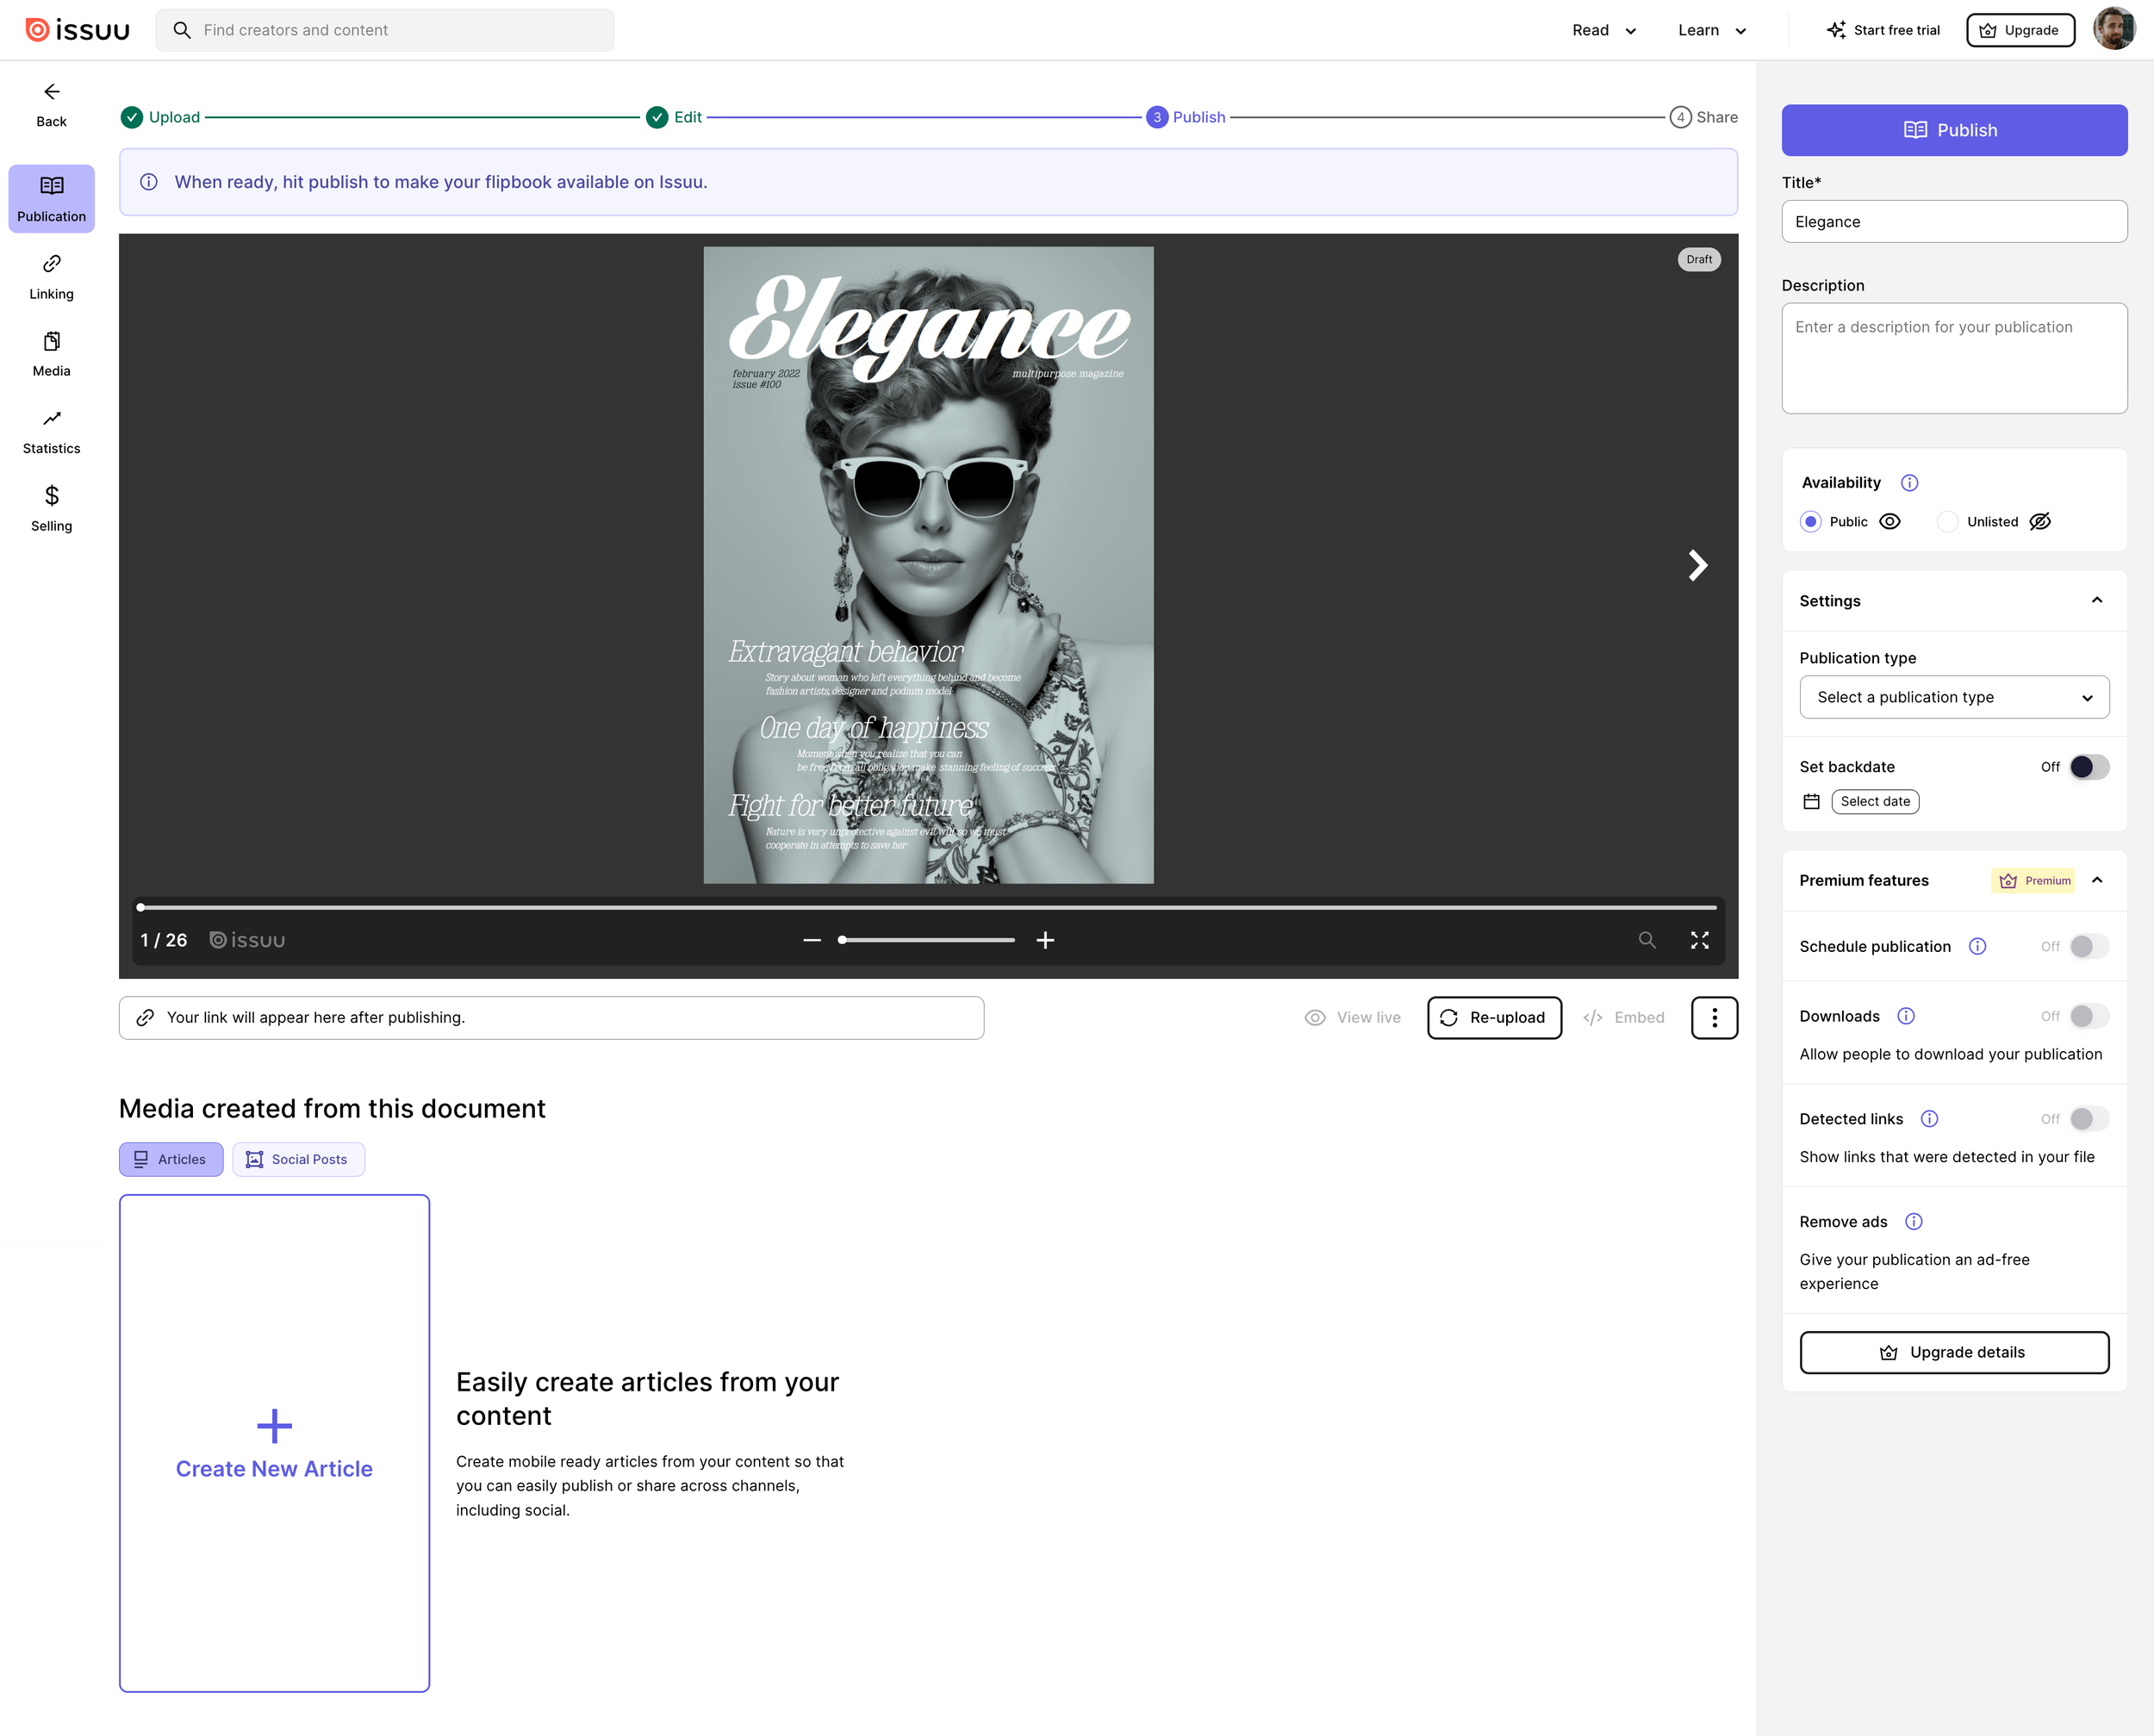
Task: Expand the Read menu
Action: click(x=1603, y=30)
